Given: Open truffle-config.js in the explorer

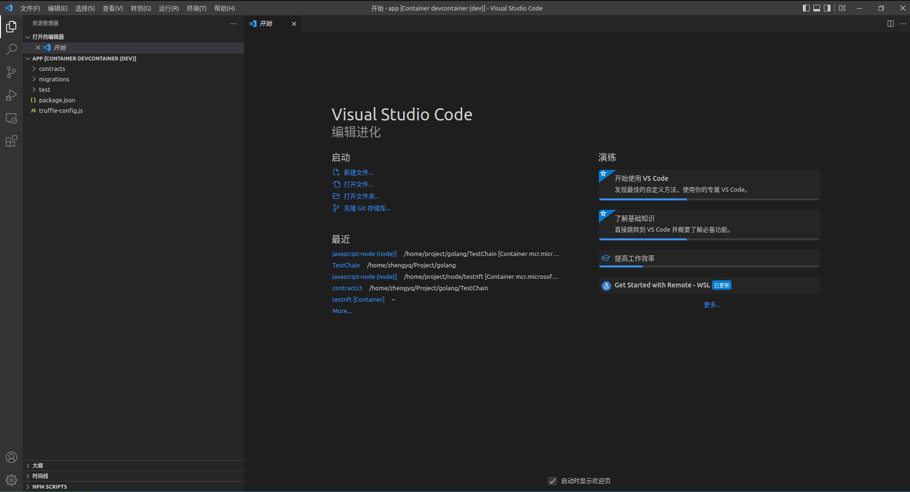Looking at the screenshot, I should pyautogui.click(x=60, y=111).
